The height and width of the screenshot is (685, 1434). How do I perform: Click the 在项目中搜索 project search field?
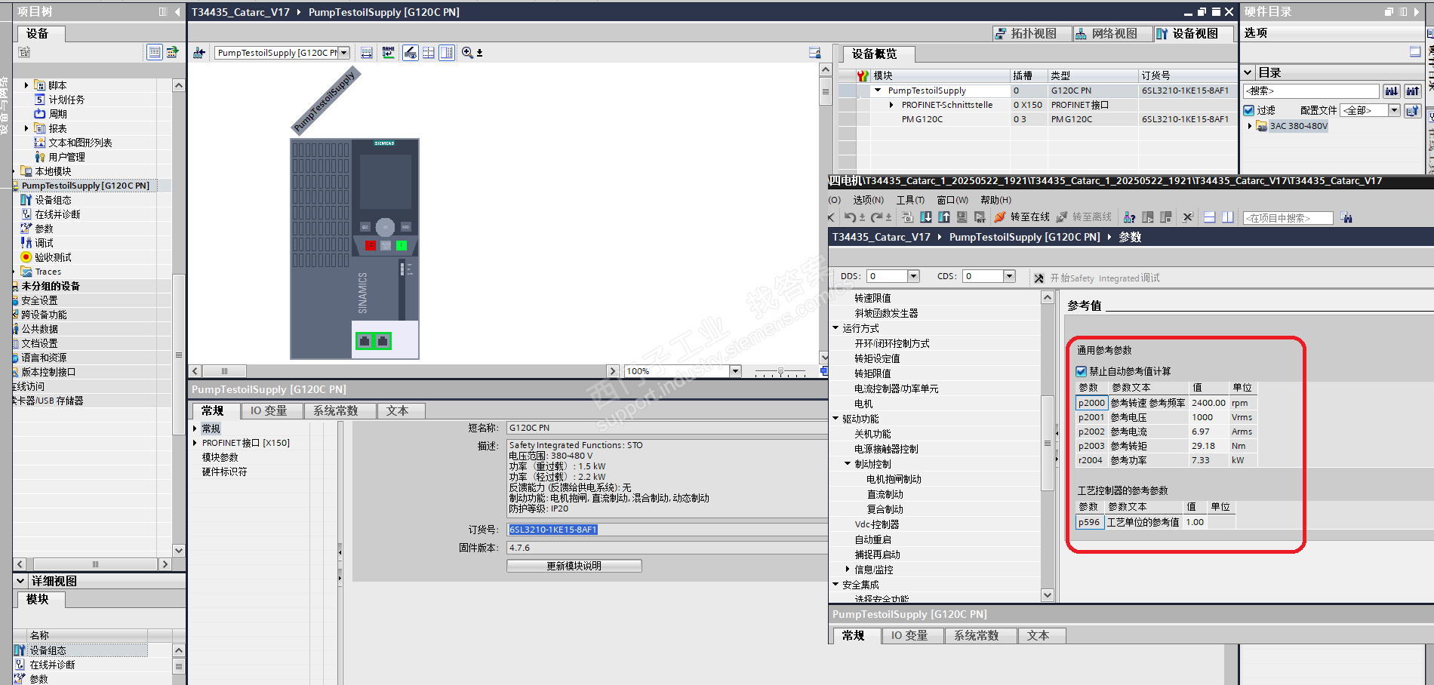click(x=1288, y=218)
